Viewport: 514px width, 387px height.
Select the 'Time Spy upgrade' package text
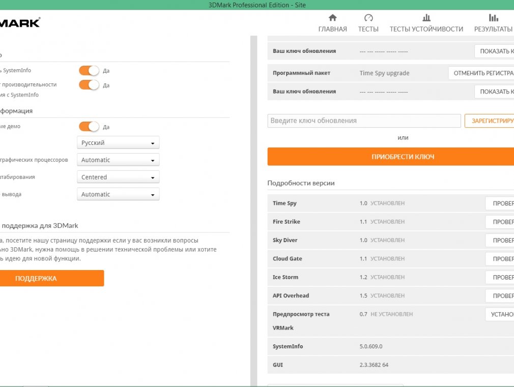pos(384,73)
